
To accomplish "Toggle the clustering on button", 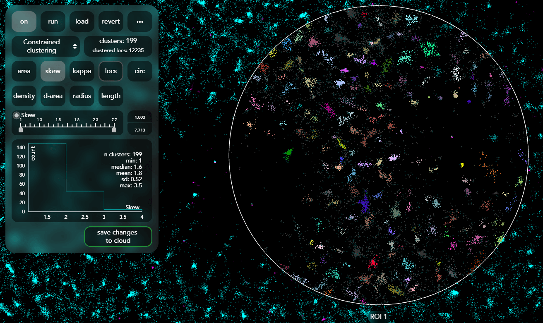I will [x=24, y=21].
